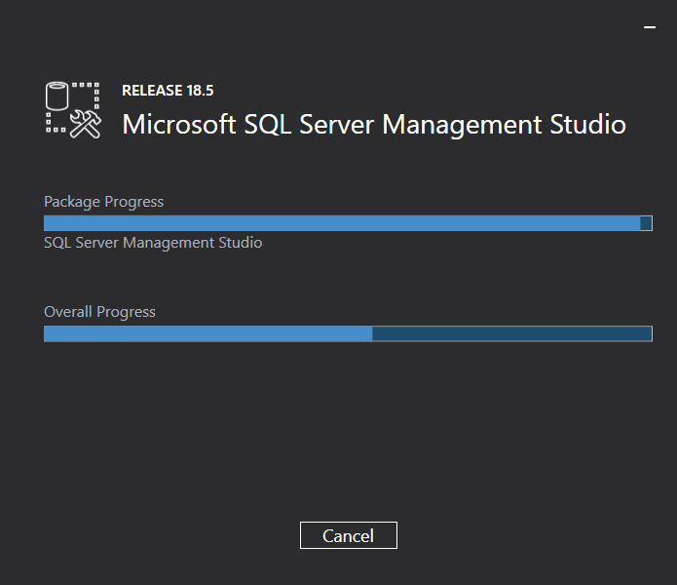
Task: Click the SQL Server Management Studio package name
Action: tap(153, 243)
